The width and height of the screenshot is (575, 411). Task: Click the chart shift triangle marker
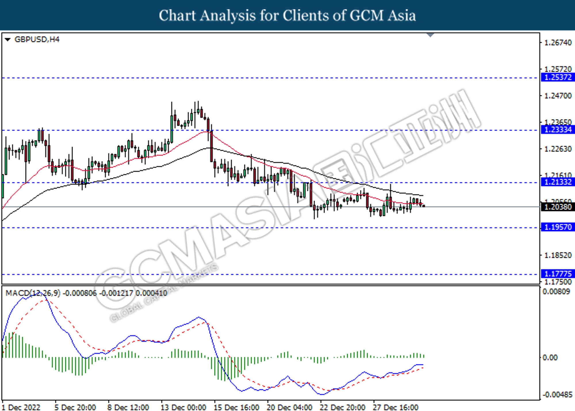click(x=430, y=35)
